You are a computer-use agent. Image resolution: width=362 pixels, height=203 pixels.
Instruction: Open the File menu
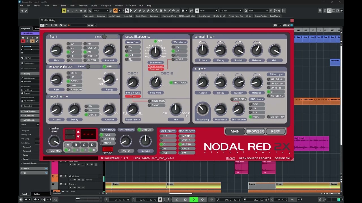(21, 6)
